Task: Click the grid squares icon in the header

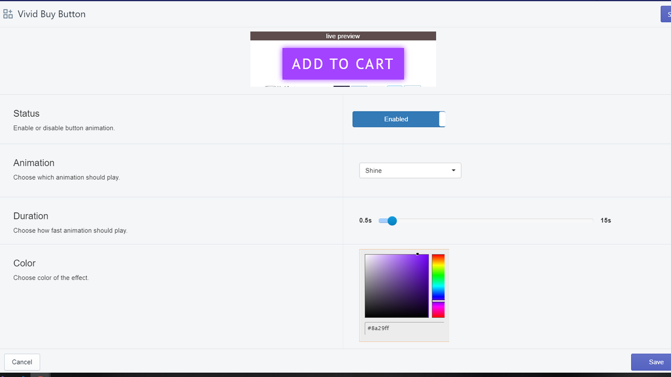Action: click(8, 14)
